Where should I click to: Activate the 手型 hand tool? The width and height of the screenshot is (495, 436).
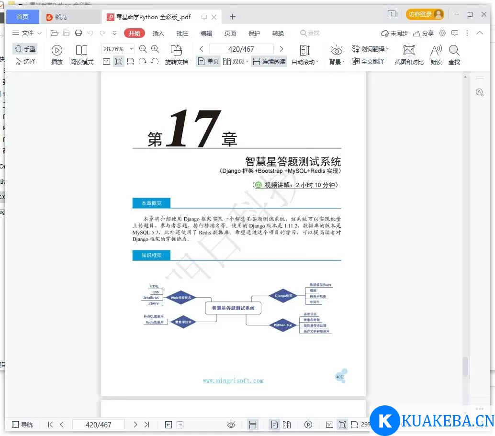pyautogui.click(x=25, y=49)
